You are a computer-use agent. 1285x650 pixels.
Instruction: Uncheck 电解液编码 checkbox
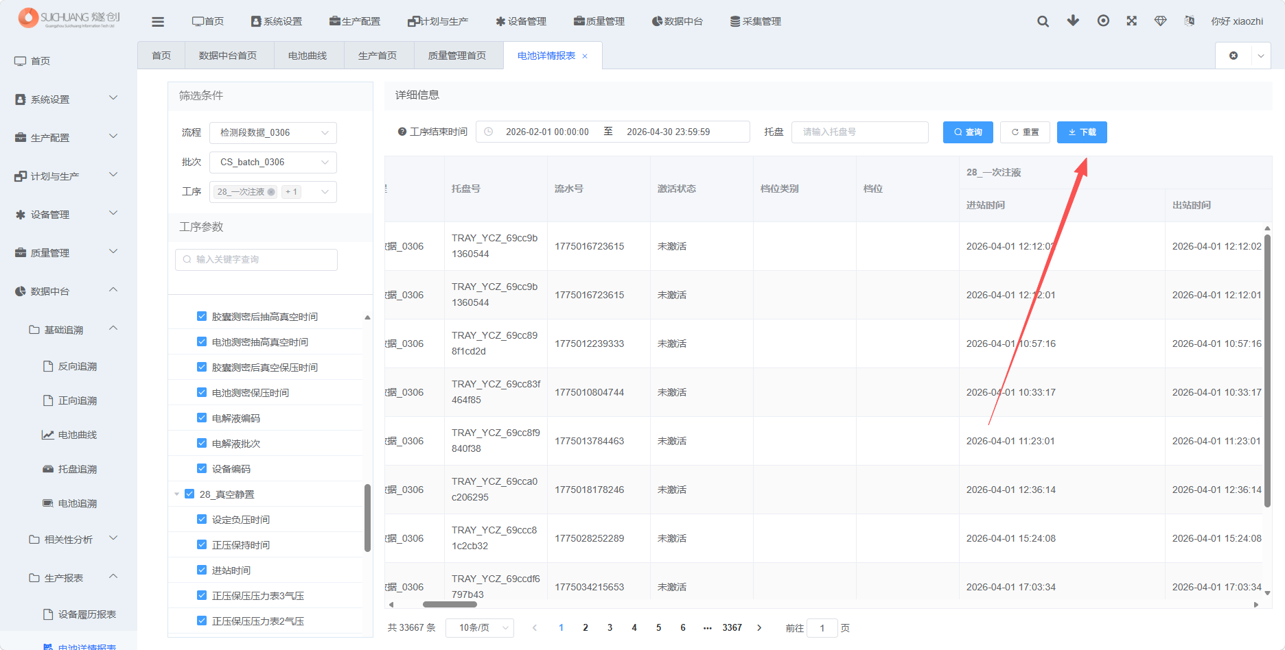(x=202, y=418)
